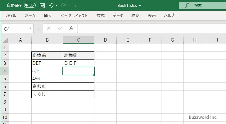Select row 5 header
Image resolution: width=226 pixels, height=124 pixels.
(5, 79)
